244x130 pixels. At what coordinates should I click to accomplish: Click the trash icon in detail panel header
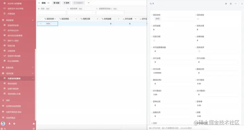[231, 4]
